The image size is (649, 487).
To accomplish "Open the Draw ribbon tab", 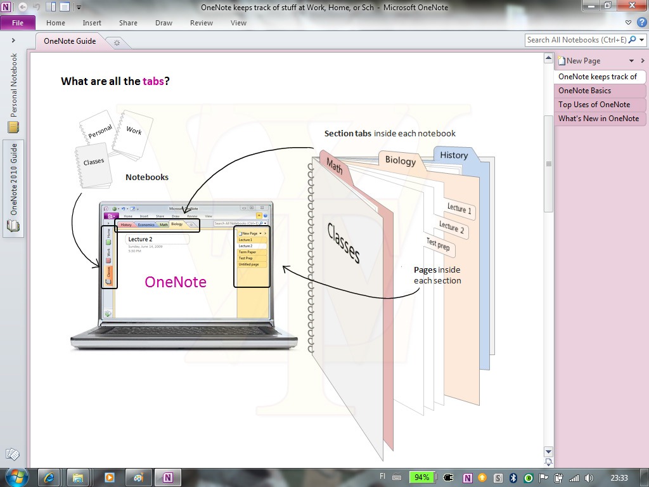I will click(164, 23).
